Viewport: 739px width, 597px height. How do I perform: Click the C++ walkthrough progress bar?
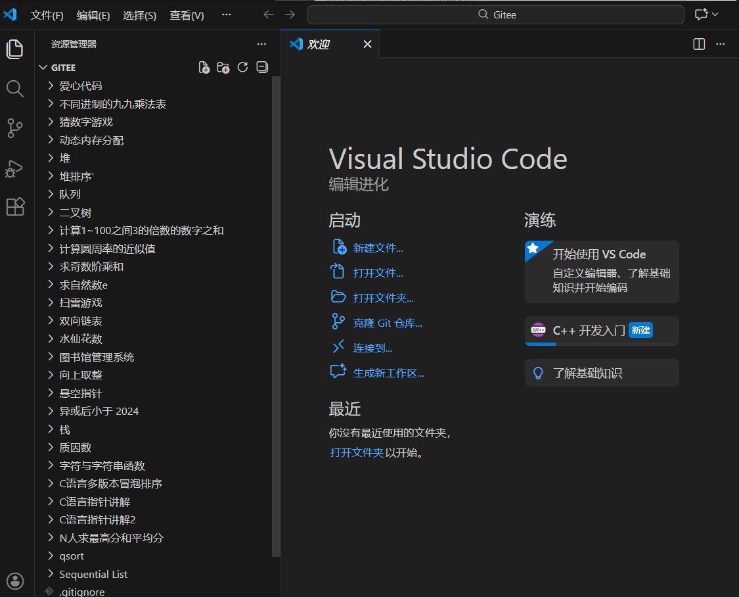(602, 345)
